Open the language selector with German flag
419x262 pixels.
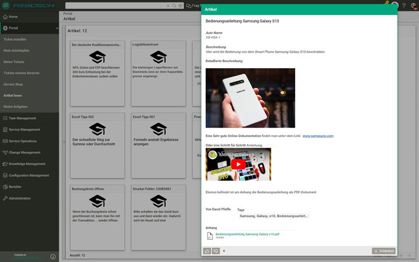[x=414, y=6]
